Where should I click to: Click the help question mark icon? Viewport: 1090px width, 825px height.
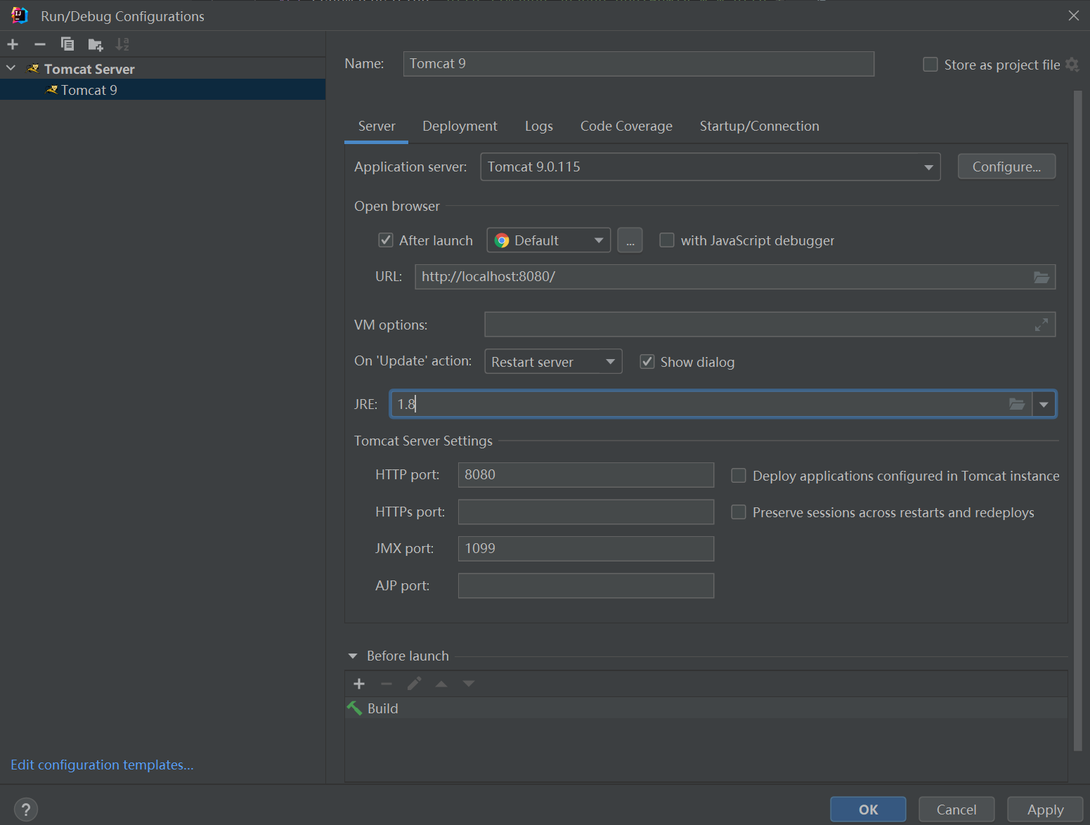click(26, 810)
